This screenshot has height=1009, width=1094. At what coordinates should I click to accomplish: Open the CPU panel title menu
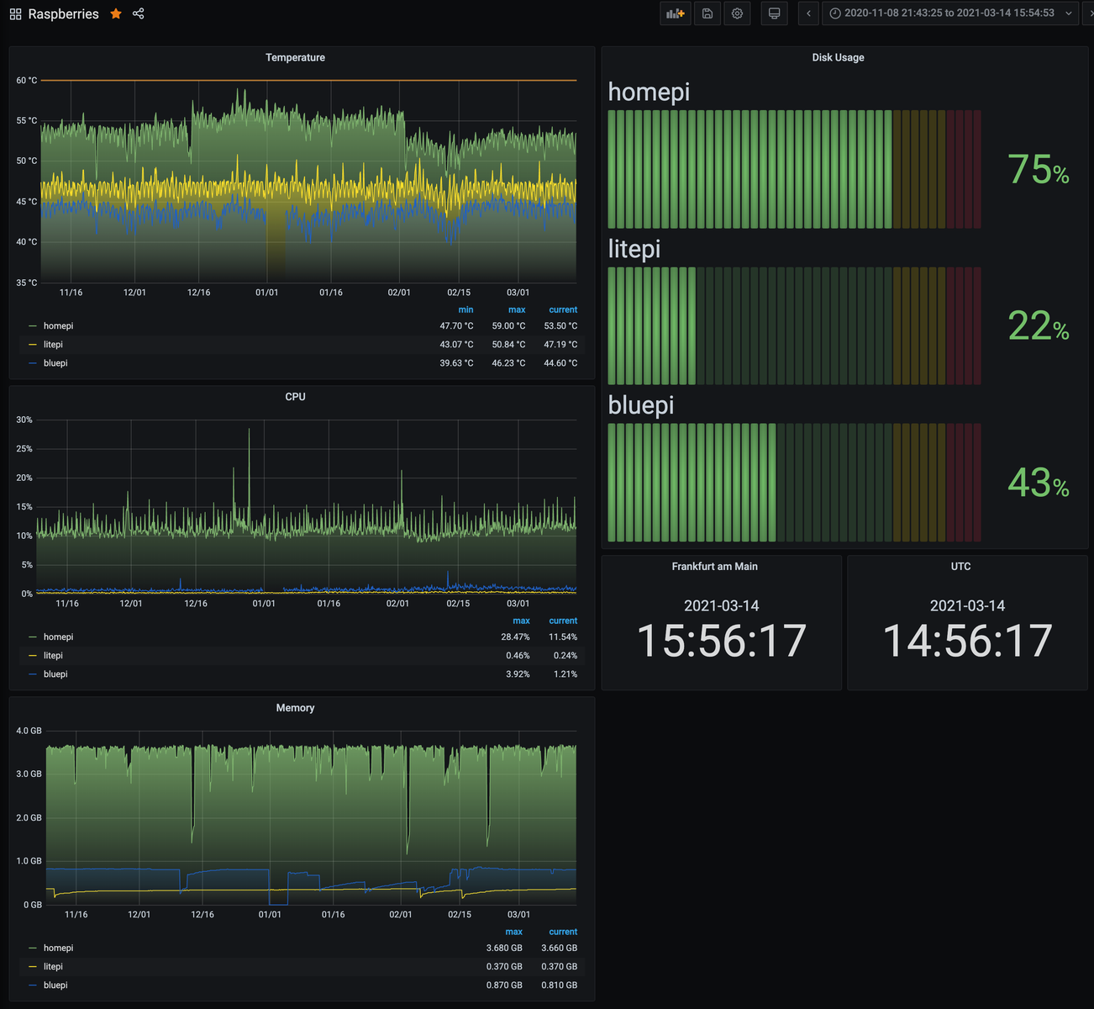[x=295, y=397]
